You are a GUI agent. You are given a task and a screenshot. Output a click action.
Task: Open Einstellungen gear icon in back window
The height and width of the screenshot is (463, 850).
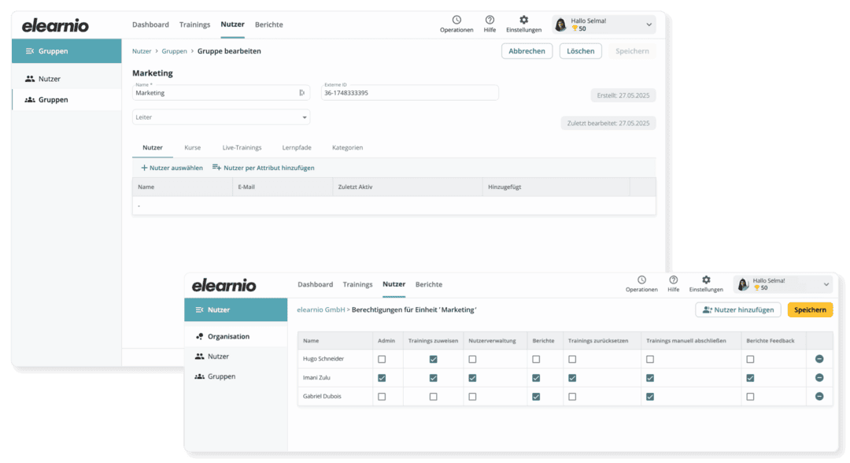point(523,20)
